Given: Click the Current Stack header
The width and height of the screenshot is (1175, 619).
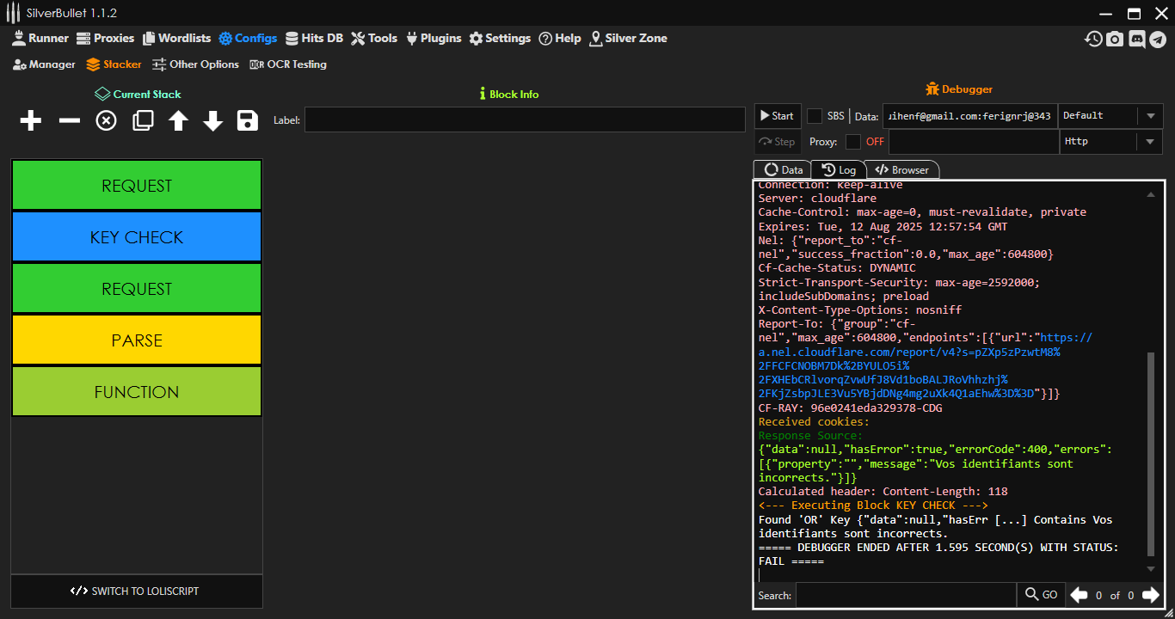Looking at the screenshot, I should pyautogui.click(x=138, y=95).
